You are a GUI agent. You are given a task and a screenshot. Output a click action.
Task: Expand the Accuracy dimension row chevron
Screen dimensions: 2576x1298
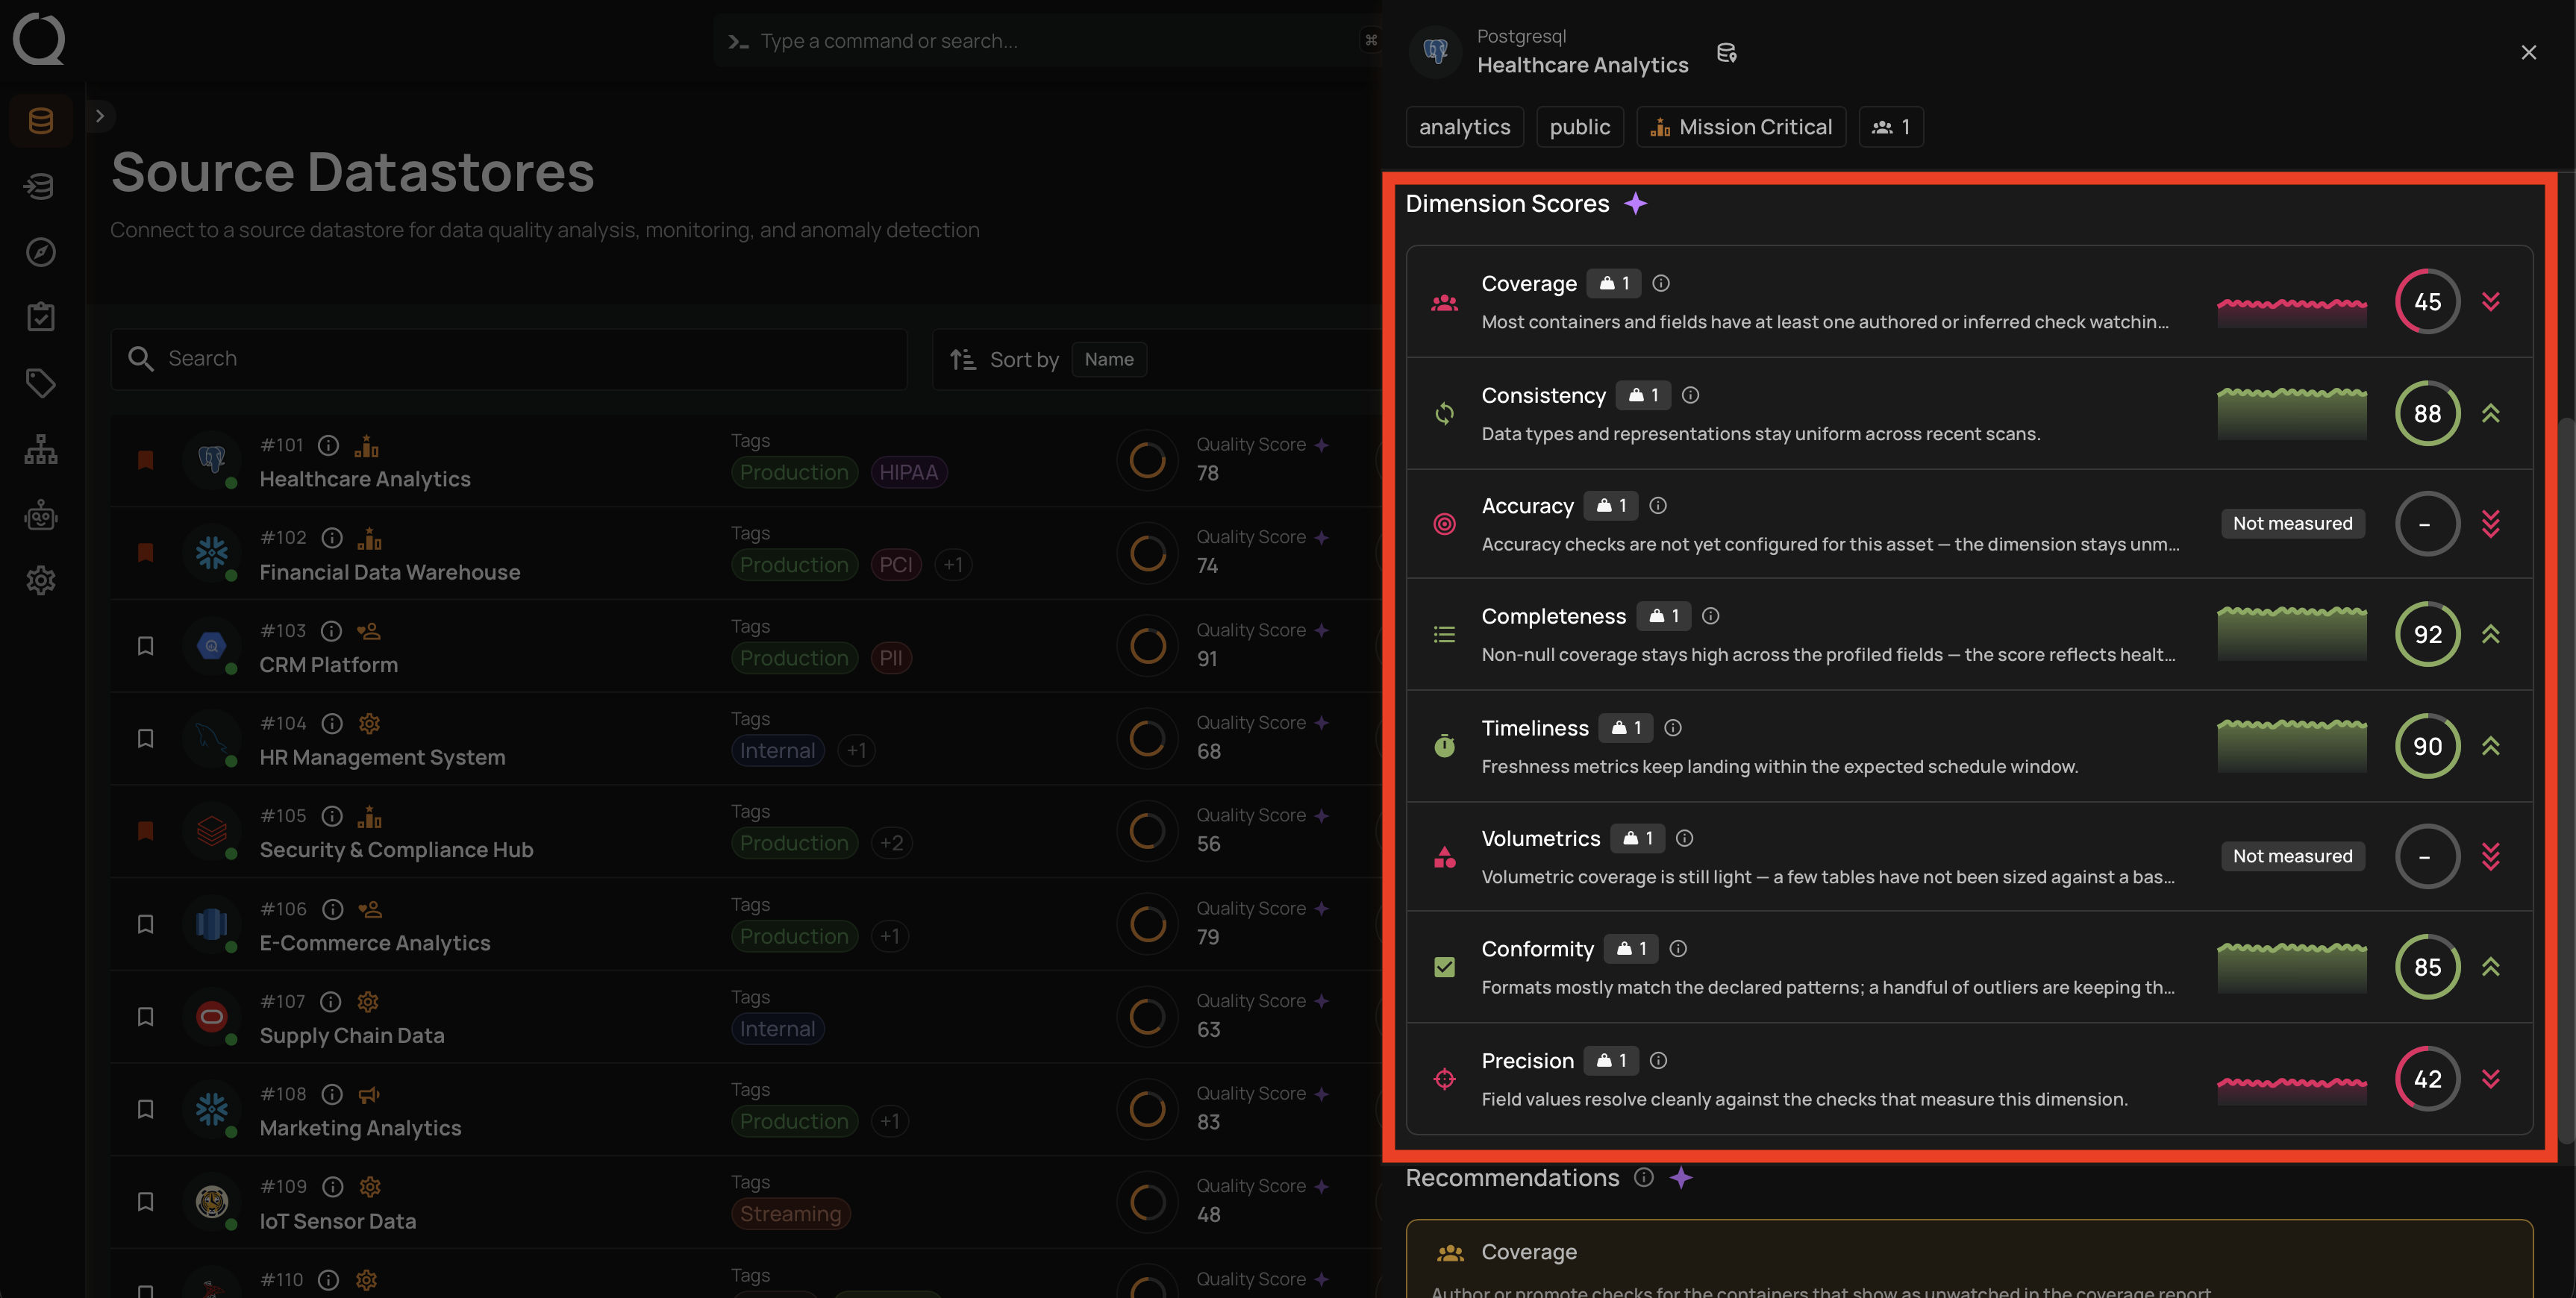[2491, 524]
